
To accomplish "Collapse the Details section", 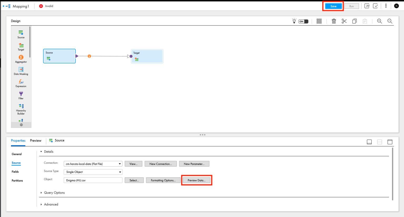I will [41, 152].
